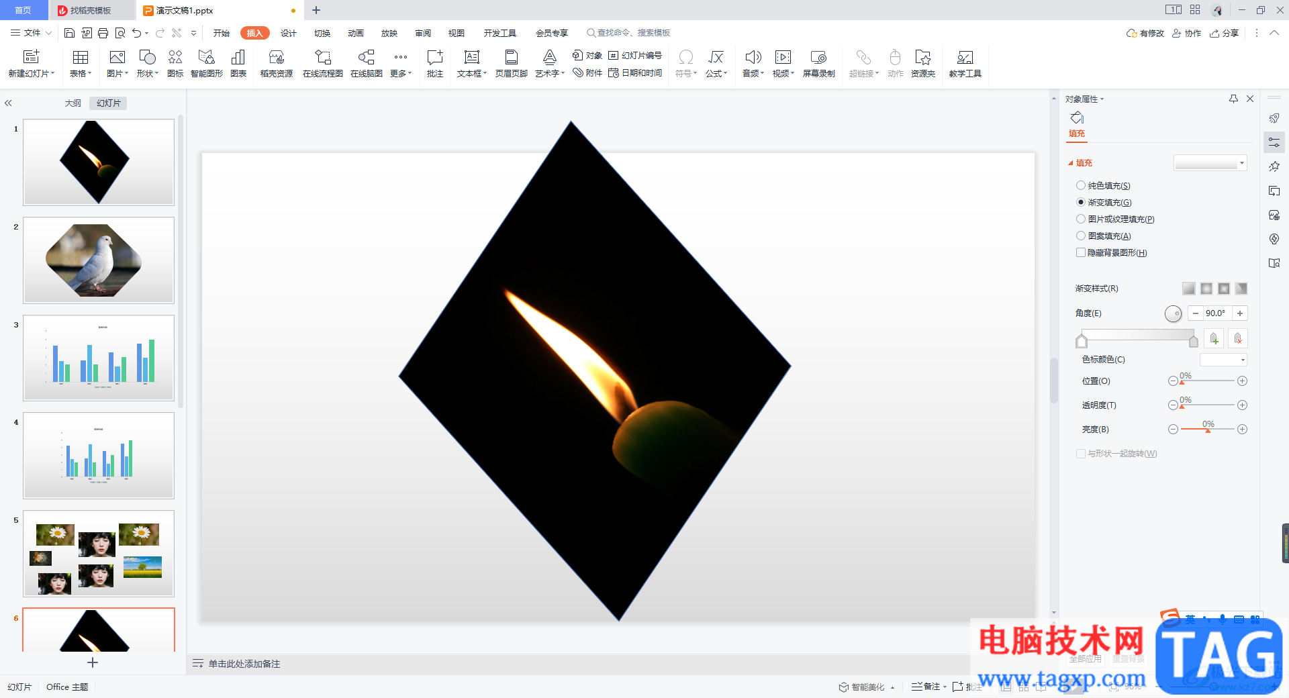This screenshot has width=1289, height=698.
Task: Click the Audio insert icon
Action: pyautogui.click(x=753, y=57)
